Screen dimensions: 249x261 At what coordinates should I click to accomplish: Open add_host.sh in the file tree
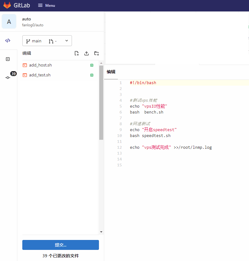point(40,65)
